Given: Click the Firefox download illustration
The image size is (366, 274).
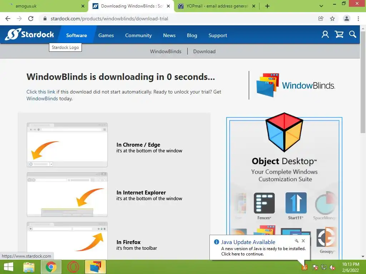Looking at the screenshot, I should tap(67, 240).
